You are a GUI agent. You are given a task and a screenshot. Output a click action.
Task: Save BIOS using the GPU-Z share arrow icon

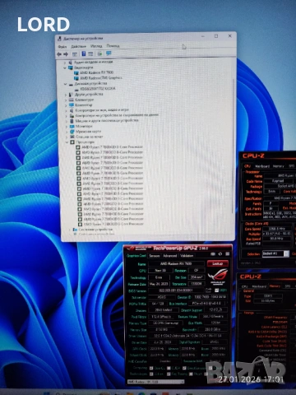pos(209,290)
